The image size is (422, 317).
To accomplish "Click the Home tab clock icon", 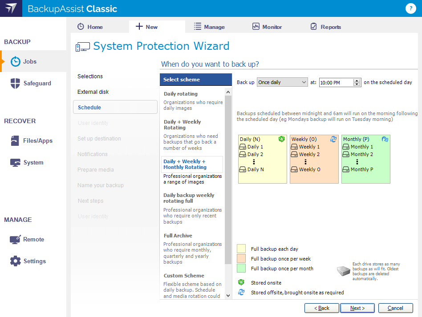I will (81, 27).
